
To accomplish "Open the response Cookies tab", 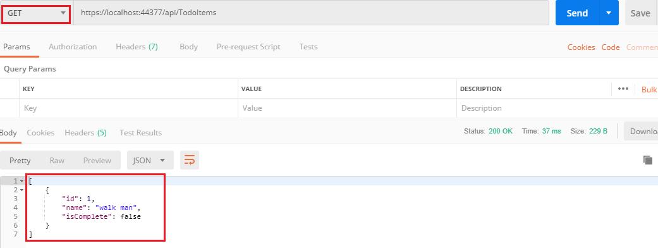I will pyautogui.click(x=40, y=132).
